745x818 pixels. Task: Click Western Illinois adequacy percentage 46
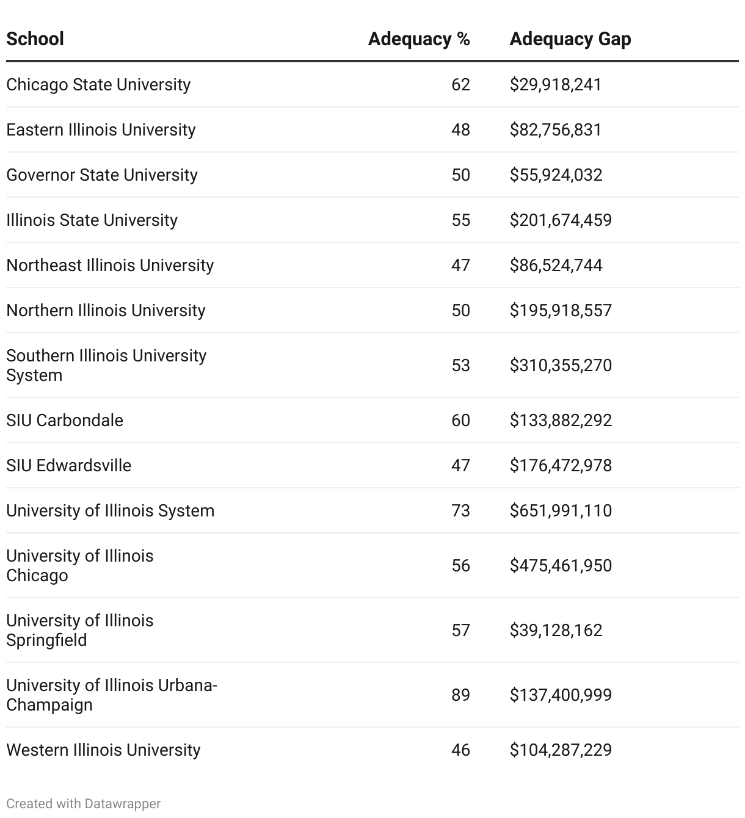(460, 750)
